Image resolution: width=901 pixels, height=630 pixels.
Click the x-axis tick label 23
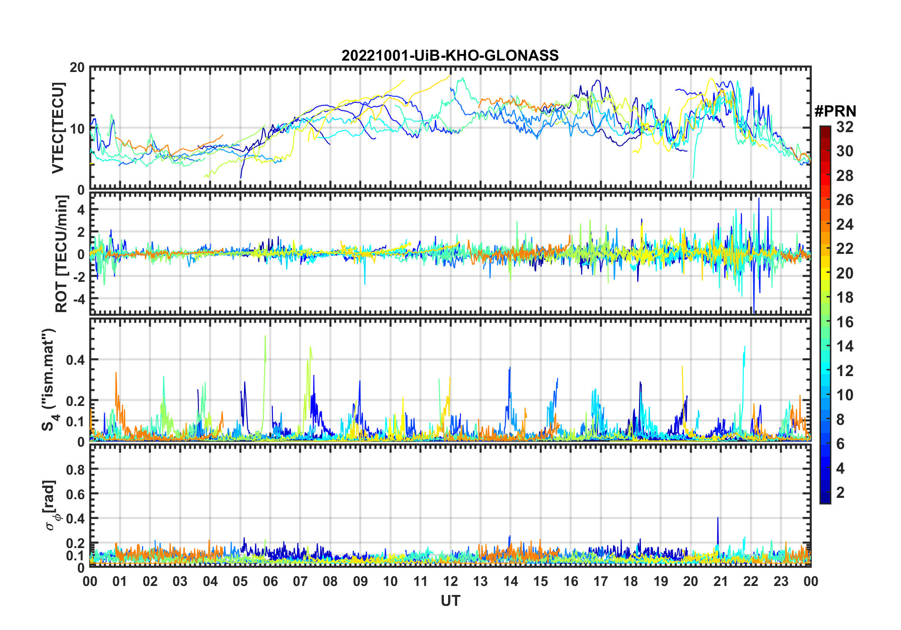781,581
